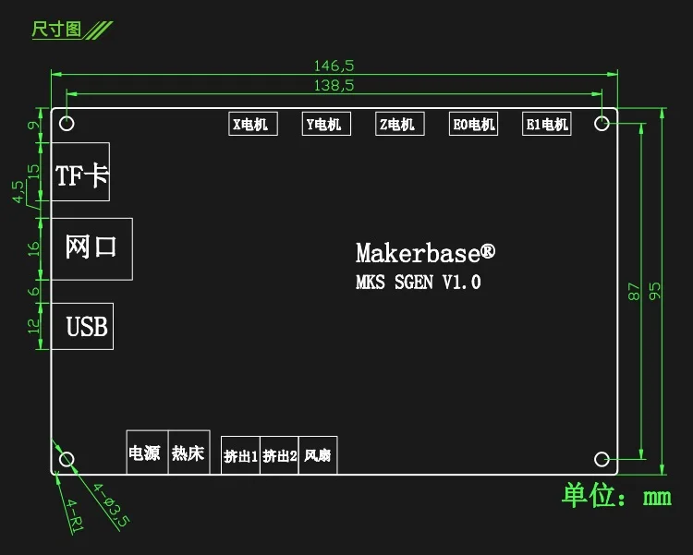Click the 4,5 dimension label
693x555 pixels.
tap(18, 192)
